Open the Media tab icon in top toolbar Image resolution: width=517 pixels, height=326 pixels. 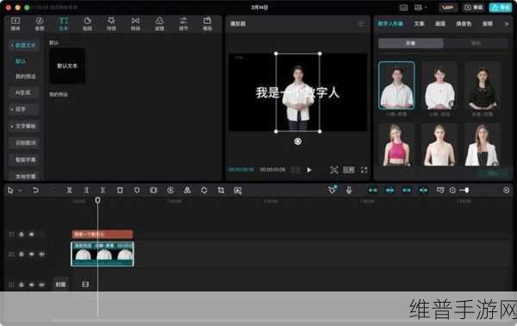pos(16,24)
